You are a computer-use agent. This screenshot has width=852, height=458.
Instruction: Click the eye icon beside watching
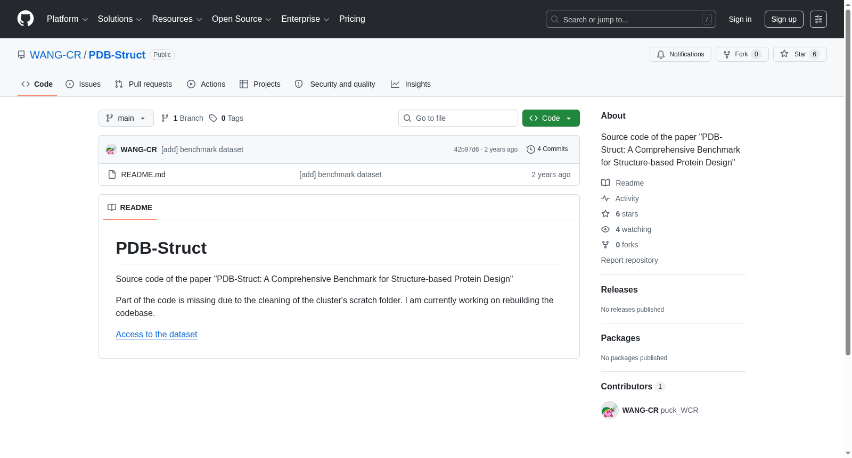point(605,229)
